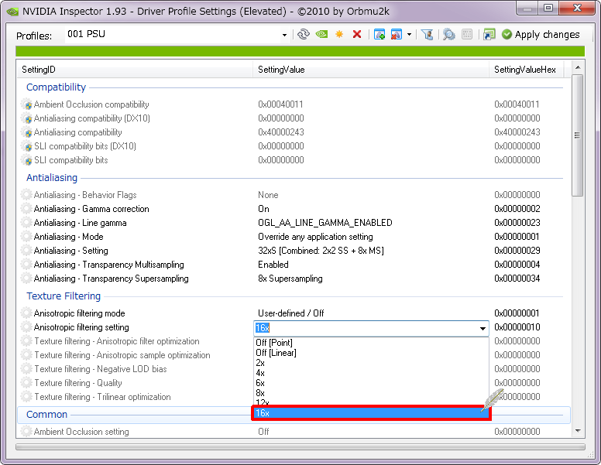The height and width of the screenshot is (465, 601).
Task: Click value '32xS [Combined: 2x2 SS + 8x MS]'
Action: 321,251
